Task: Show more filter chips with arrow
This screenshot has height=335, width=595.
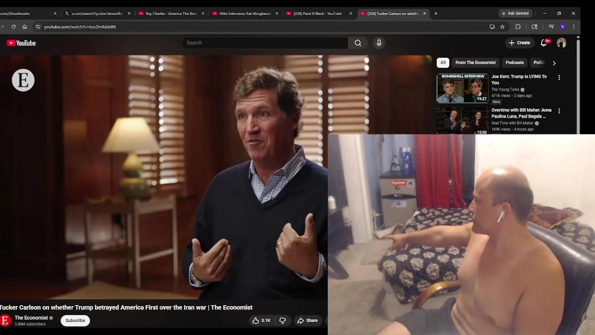Action: pos(554,63)
